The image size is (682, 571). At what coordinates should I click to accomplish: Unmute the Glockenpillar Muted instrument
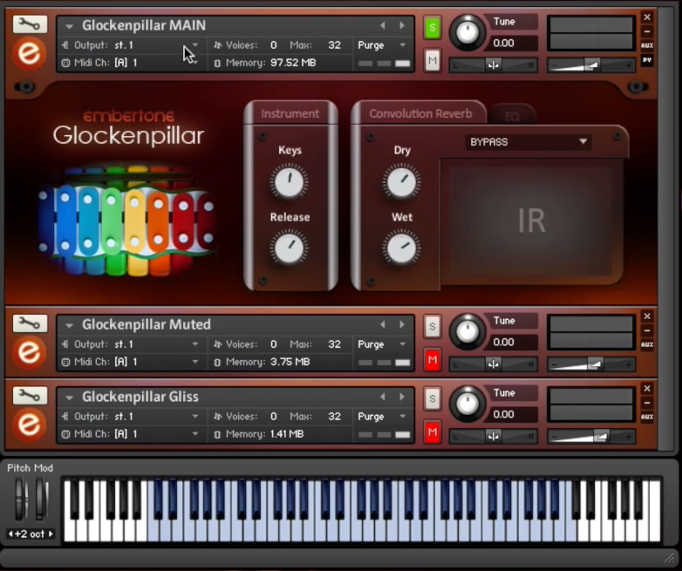coord(433,360)
